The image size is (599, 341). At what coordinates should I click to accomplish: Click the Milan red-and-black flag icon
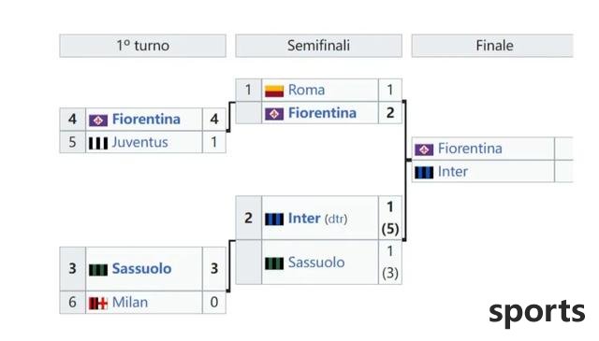coord(98,304)
